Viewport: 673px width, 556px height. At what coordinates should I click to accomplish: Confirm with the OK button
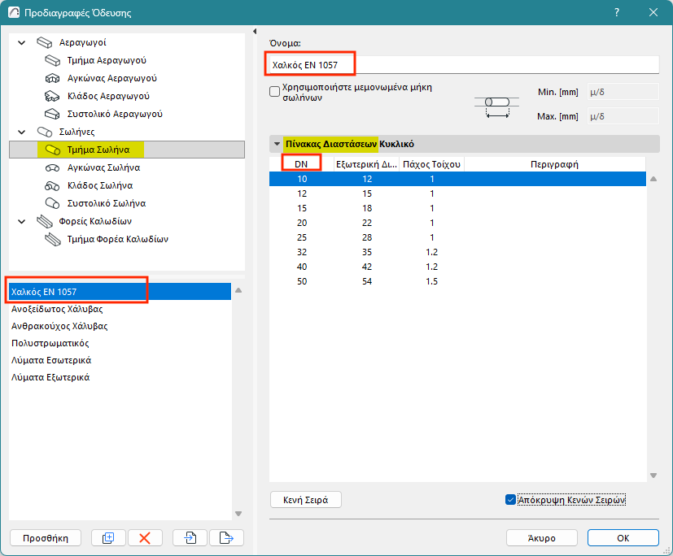[623, 537]
